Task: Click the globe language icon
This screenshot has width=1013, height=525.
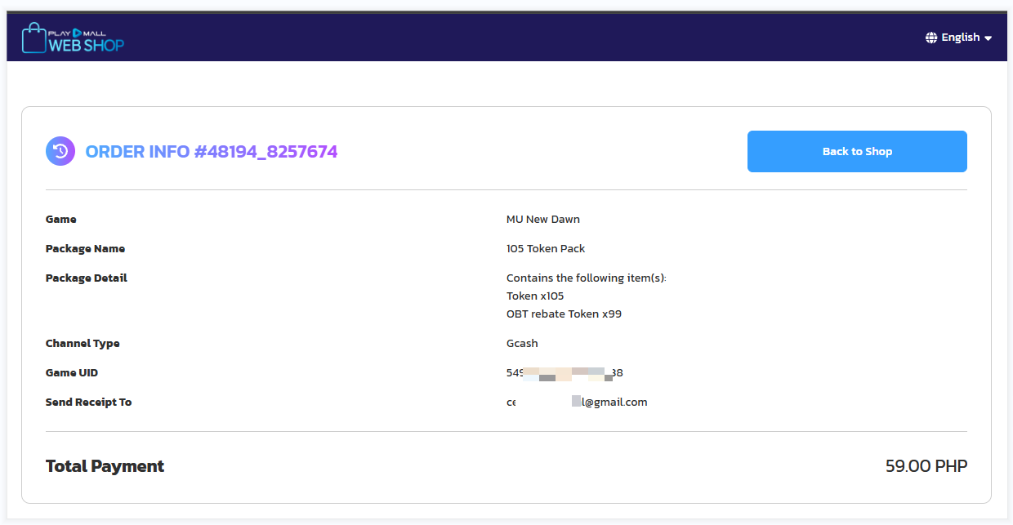Action: pyautogui.click(x=931, y=38)
